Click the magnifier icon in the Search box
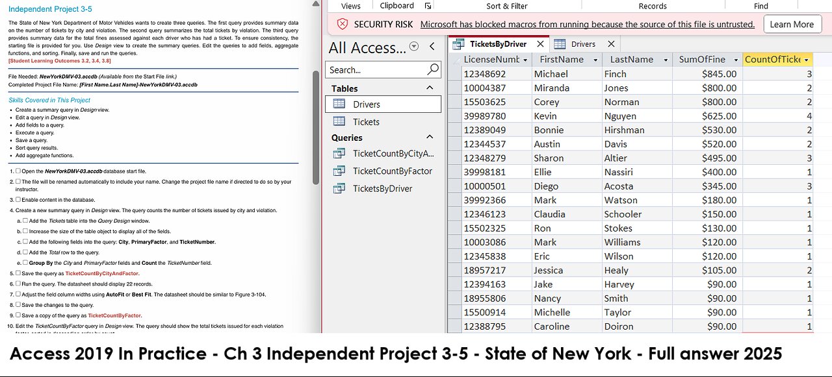832x377 pixels. click(433, 69)
